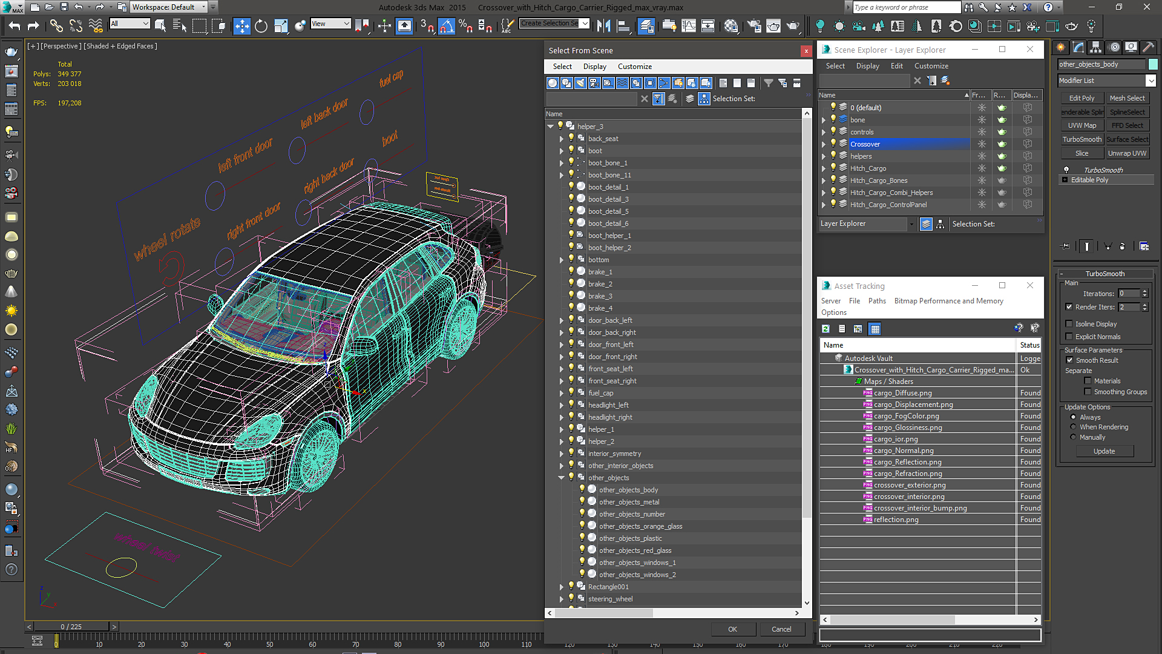Select the Manually update option

click(1073, 437)
